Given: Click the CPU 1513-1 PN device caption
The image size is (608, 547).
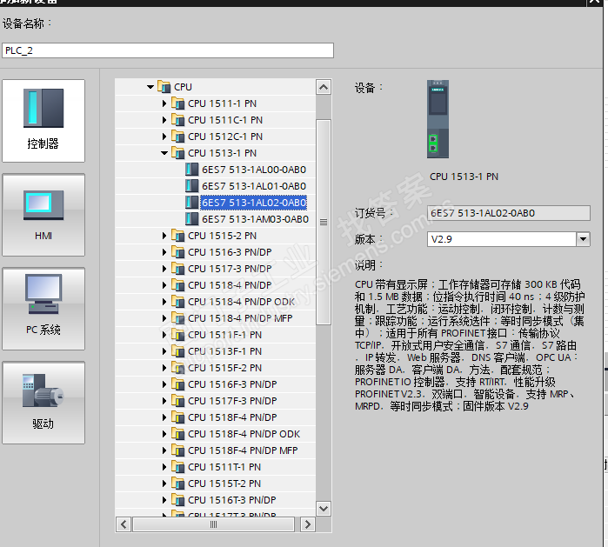Looking at the screenshot, I should click(x=464, y=177).
